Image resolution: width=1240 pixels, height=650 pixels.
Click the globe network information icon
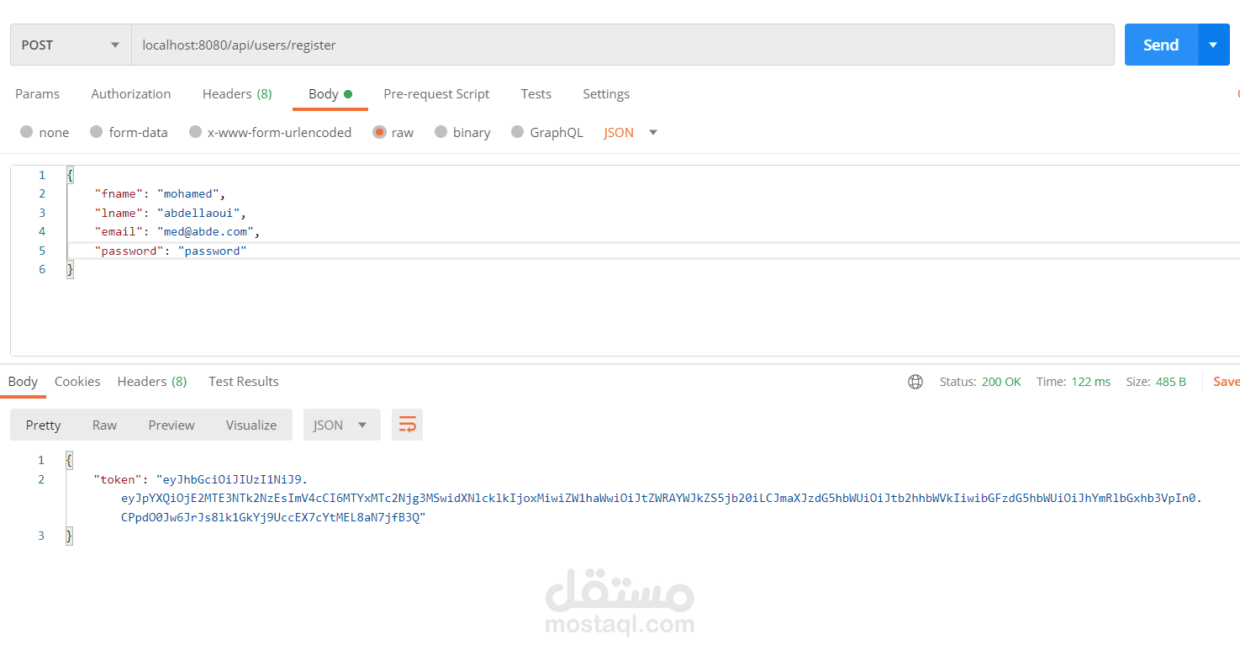point(915,381)
